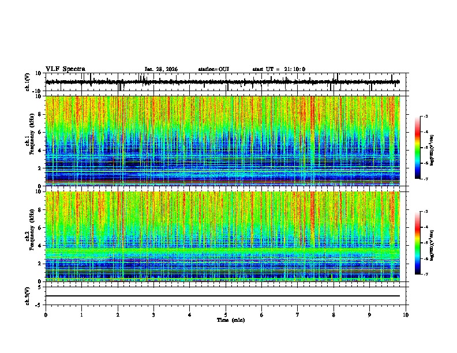Viewport: 457px width, 353px height.
Task: Click the "ch.3(V)" axis label
Action: [x=28, y=296]
